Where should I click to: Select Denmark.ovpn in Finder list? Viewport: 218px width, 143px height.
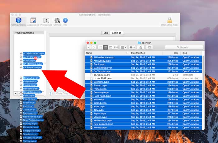tap(144, 82)
